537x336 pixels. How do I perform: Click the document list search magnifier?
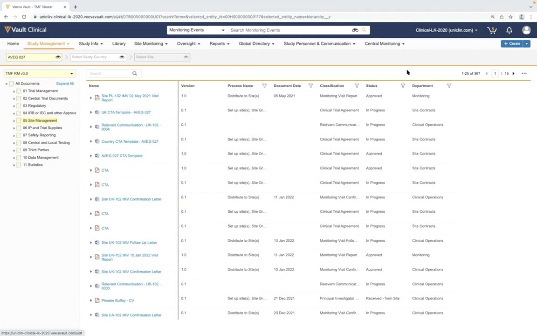(x=135, y=73)
